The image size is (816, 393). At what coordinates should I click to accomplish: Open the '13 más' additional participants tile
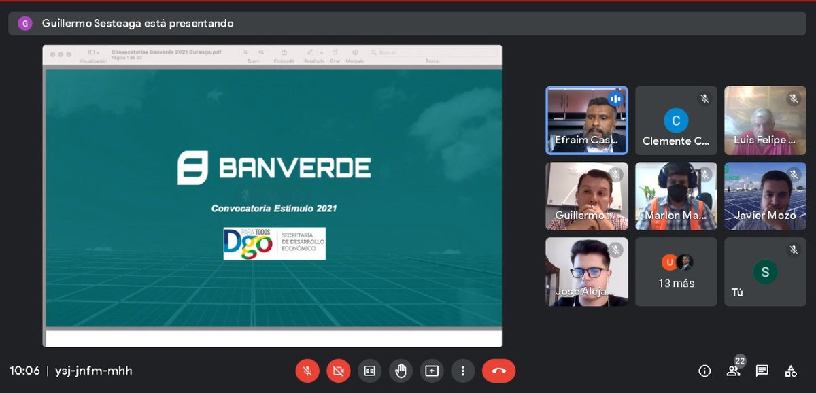(676, 271)
